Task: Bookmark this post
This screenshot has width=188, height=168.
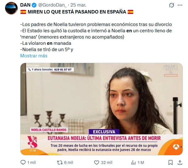Action: click(x=170, y=162)
